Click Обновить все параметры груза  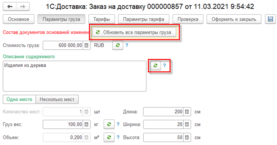point(134,32)
